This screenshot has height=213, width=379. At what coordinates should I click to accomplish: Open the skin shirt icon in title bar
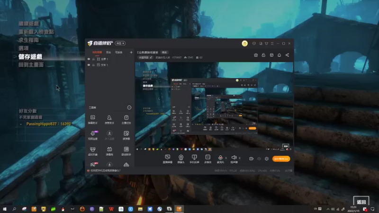click(x=266, y=44)
